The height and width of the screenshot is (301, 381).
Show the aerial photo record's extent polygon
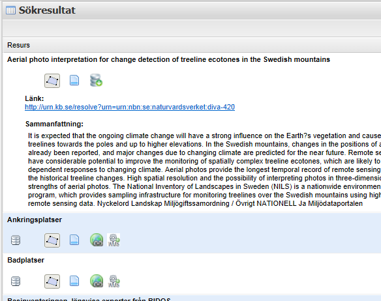52,81
